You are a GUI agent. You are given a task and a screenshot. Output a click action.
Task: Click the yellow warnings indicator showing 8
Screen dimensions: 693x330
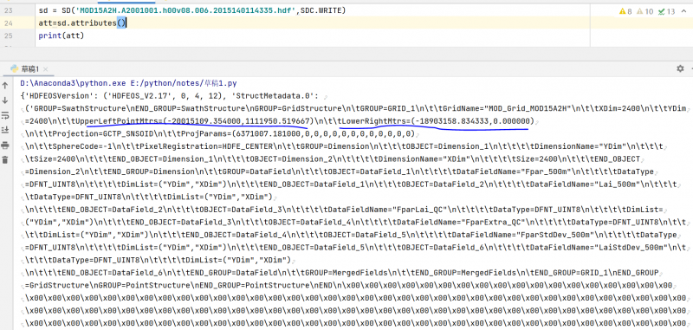tap(625, 11)
